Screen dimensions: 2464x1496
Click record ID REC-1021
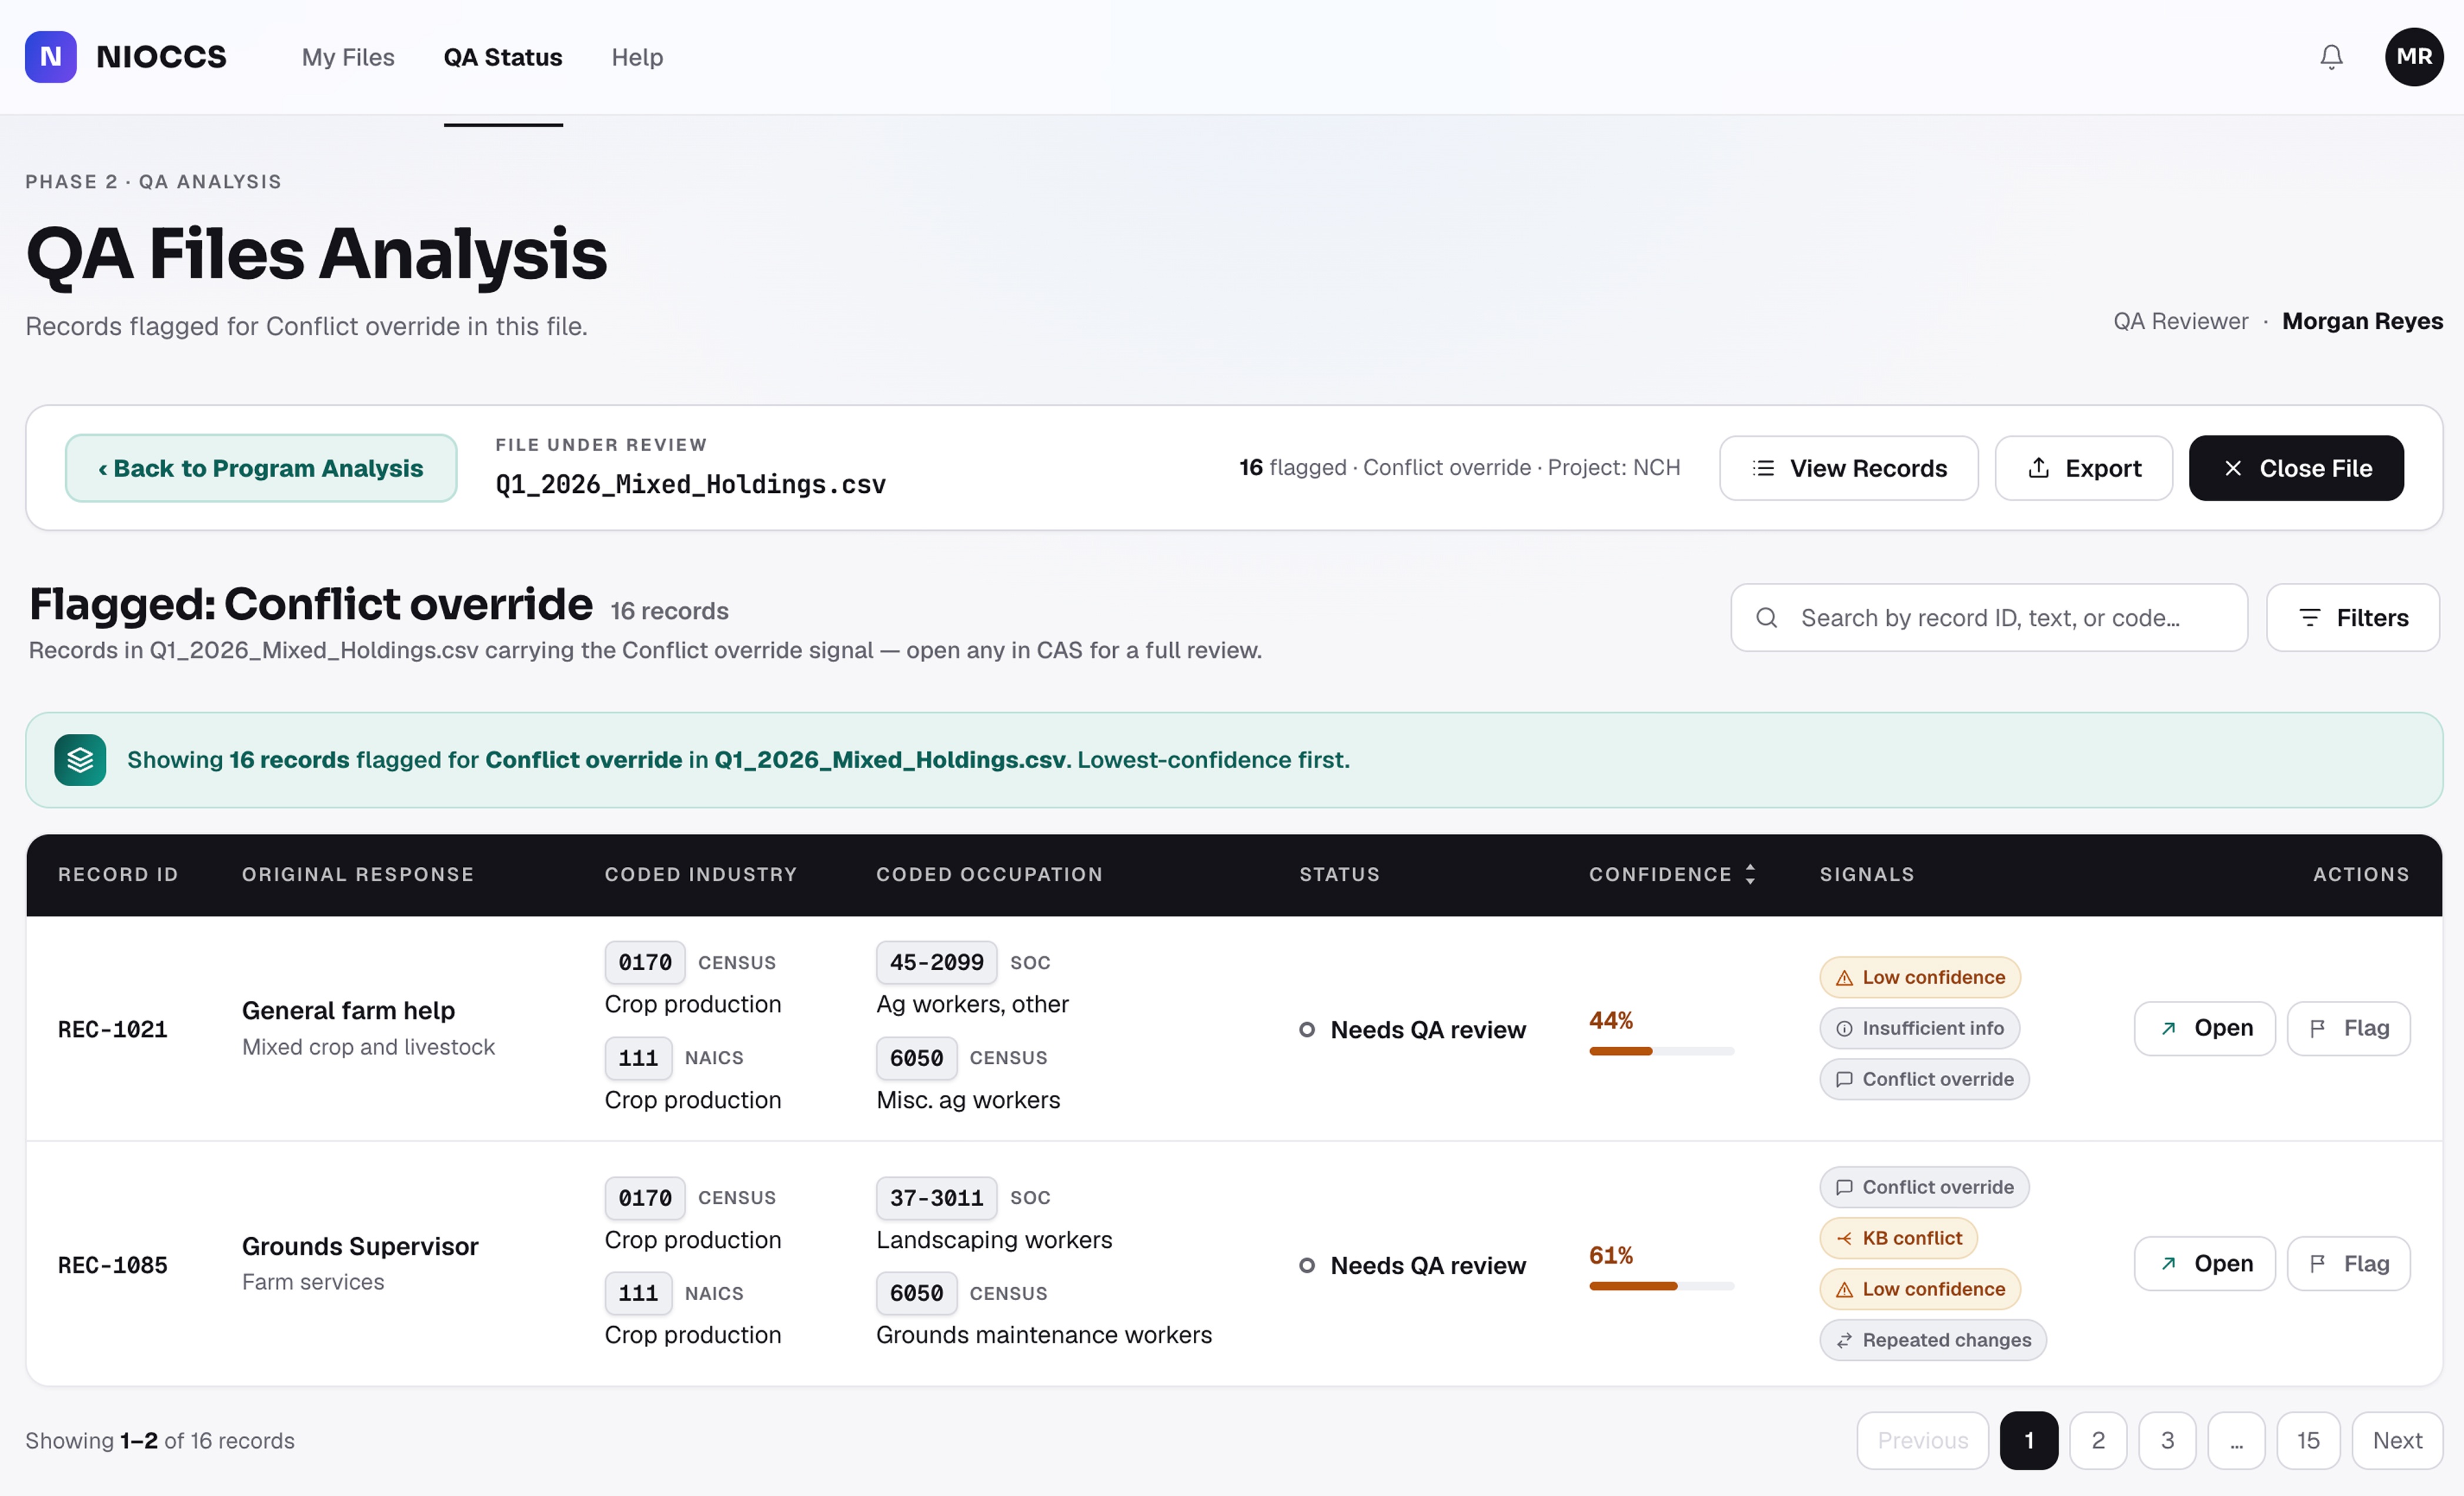click(x=112, y=1030)
